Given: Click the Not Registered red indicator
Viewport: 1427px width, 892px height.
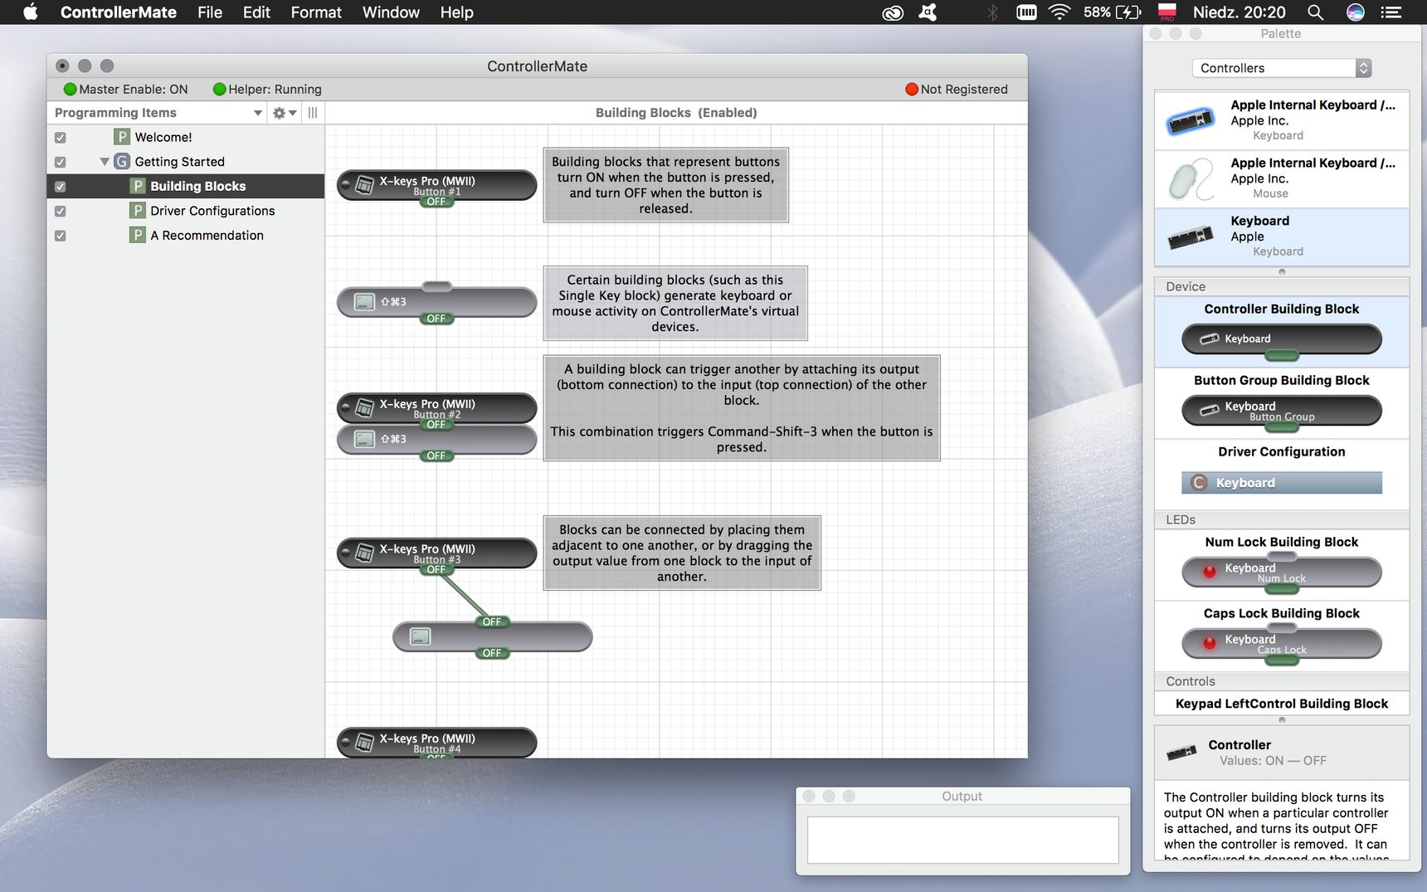Looking at the screenshot, I should 912,90.
